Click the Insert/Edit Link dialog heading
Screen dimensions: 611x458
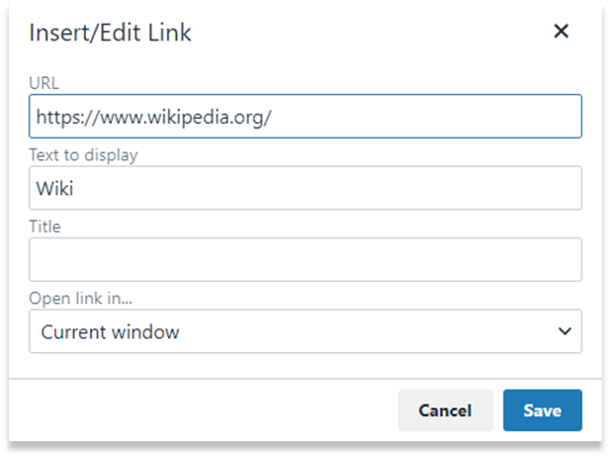coord(111,33)
